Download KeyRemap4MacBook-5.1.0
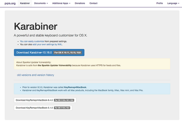This screenshot has width=182, height=122. 43,108
